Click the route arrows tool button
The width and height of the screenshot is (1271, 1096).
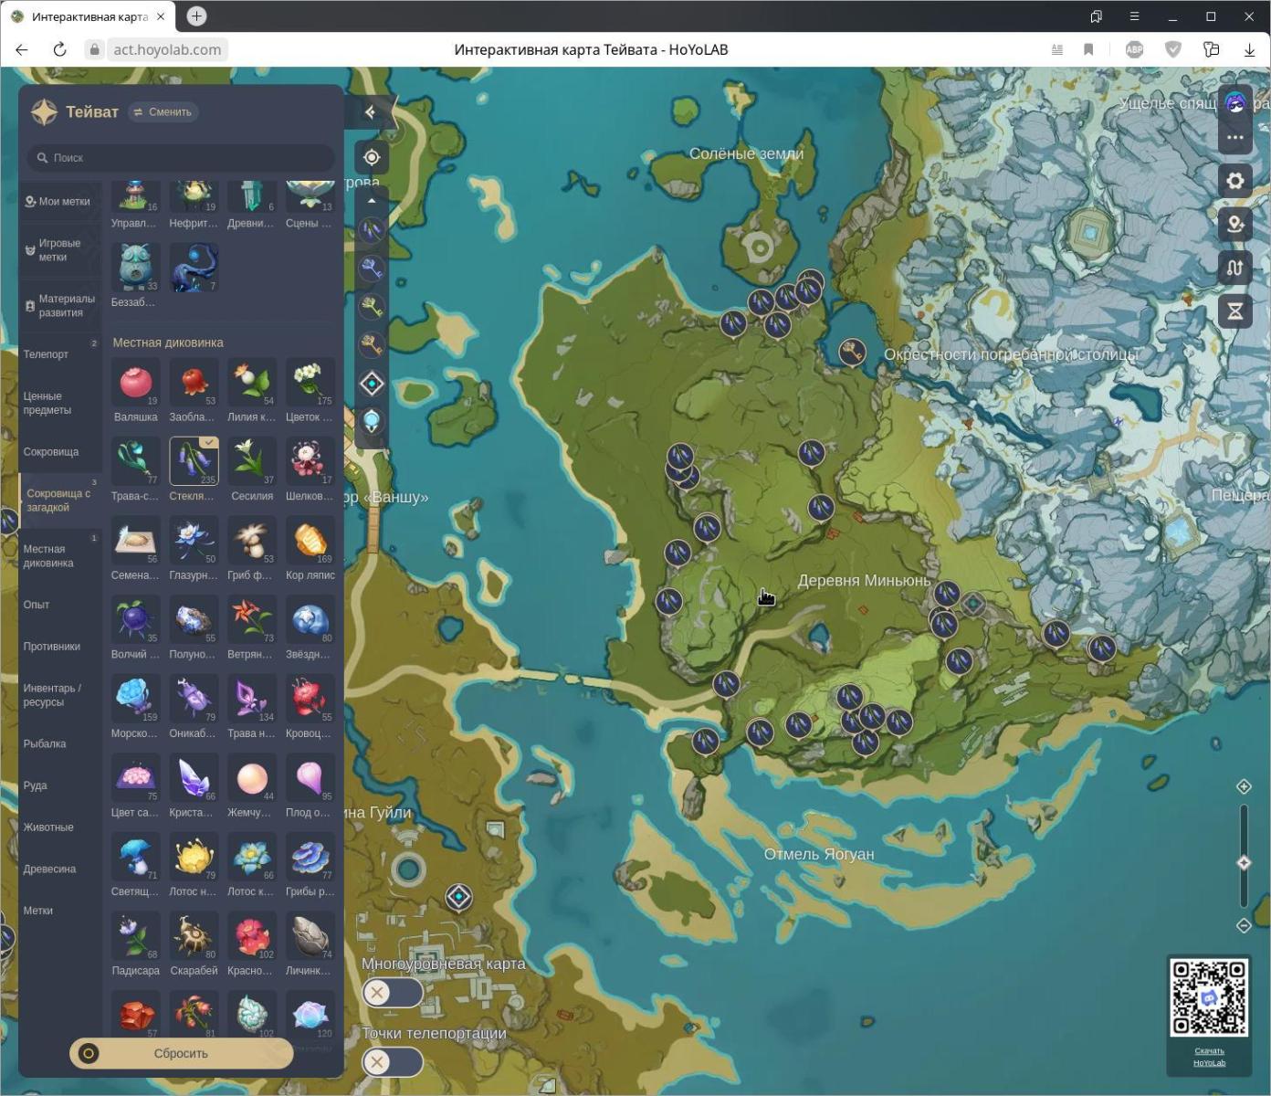click(x=1235, y=268)
